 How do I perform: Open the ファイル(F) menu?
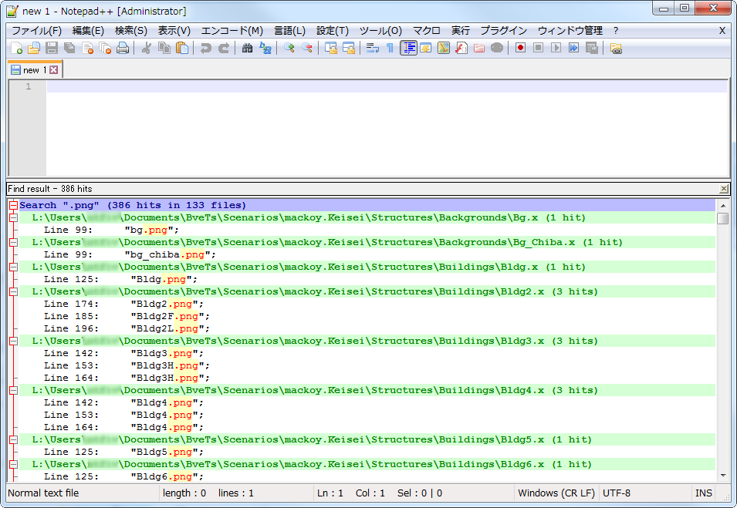click(x=36, y=31)
